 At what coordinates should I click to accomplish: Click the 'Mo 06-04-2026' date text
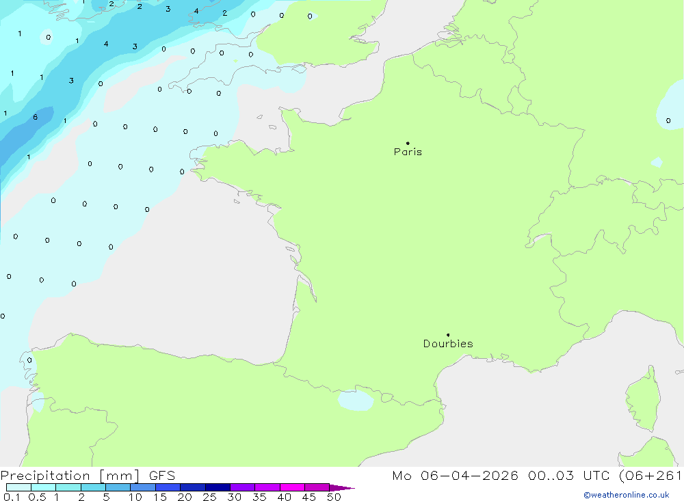[x=455, y=476]
